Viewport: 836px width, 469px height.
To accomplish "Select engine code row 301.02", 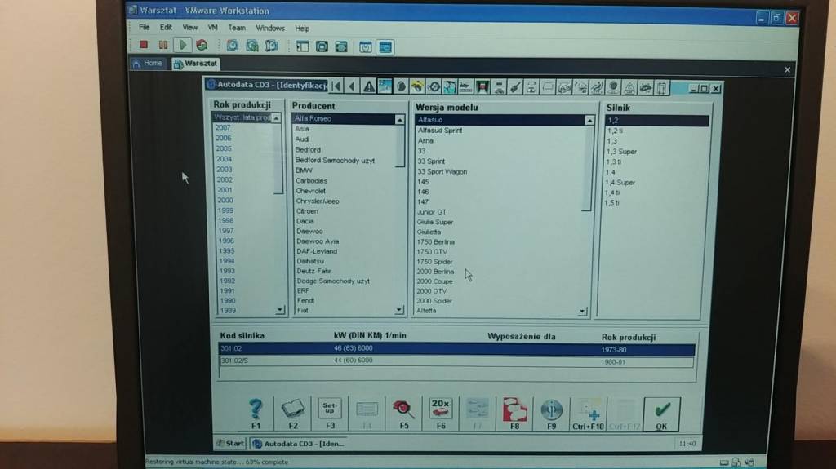I will (x=456, y=349).
